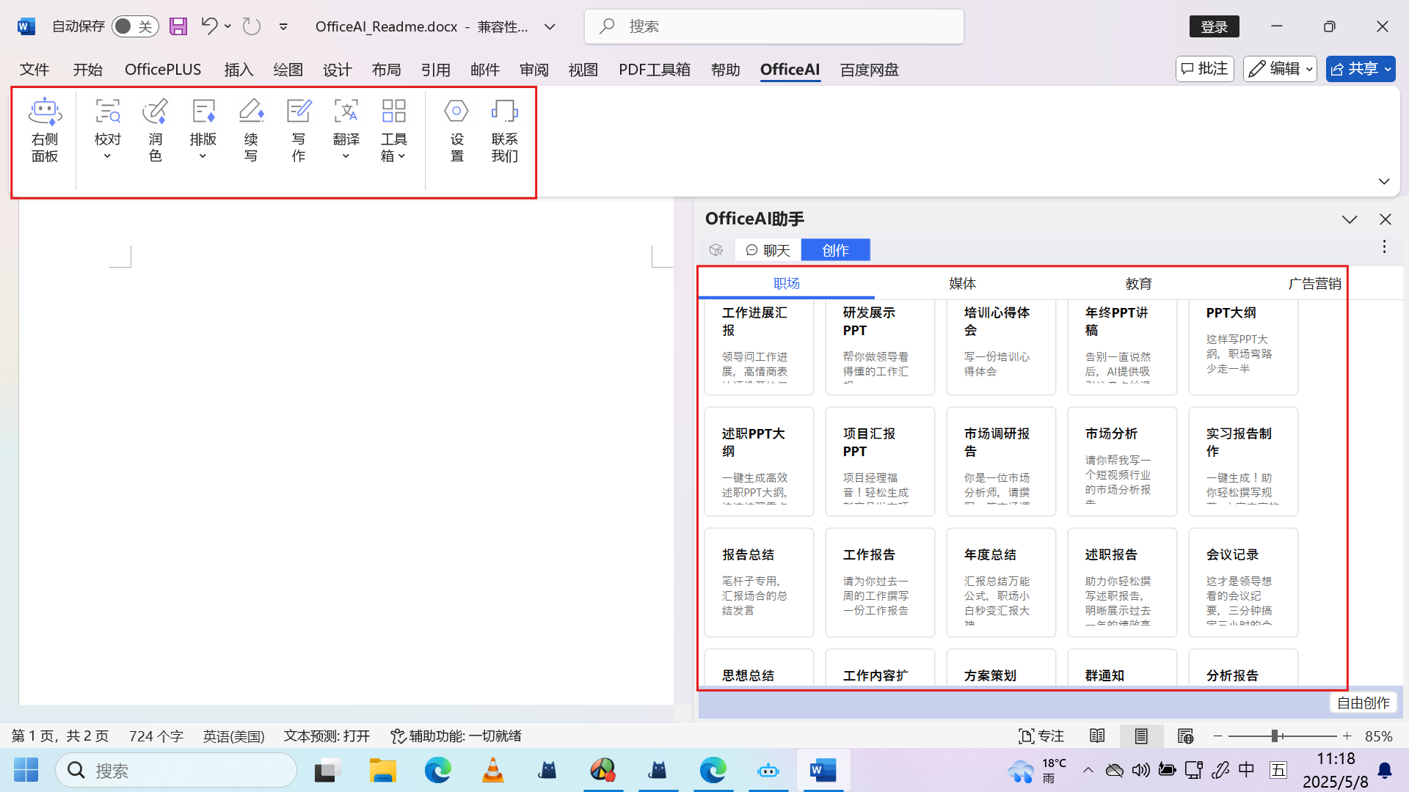Open the 会议记录 template card
1409x792 pixels.
pyautogui.click(x=1242, y=582)
